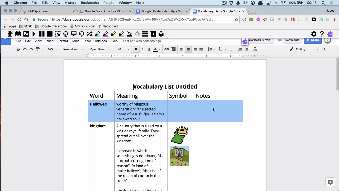Click the speech maker headphones icon
The width and height of the screenshot is (339, 191).
tap(66, 34)
